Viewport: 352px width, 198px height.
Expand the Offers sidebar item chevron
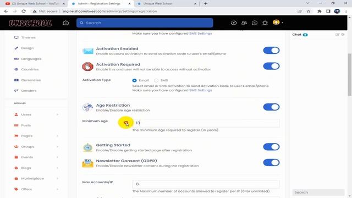57,189
